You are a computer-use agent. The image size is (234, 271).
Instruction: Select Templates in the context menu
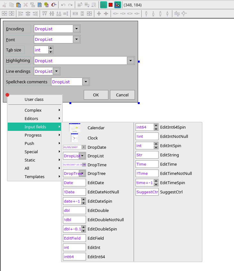[35, 177]
